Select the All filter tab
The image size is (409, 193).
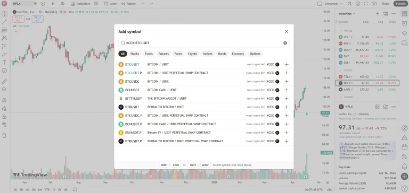[x=122, y=54]
